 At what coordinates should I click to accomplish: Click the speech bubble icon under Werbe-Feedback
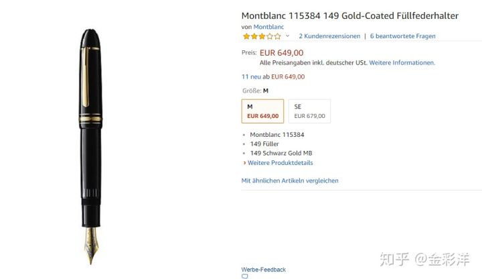245,276
